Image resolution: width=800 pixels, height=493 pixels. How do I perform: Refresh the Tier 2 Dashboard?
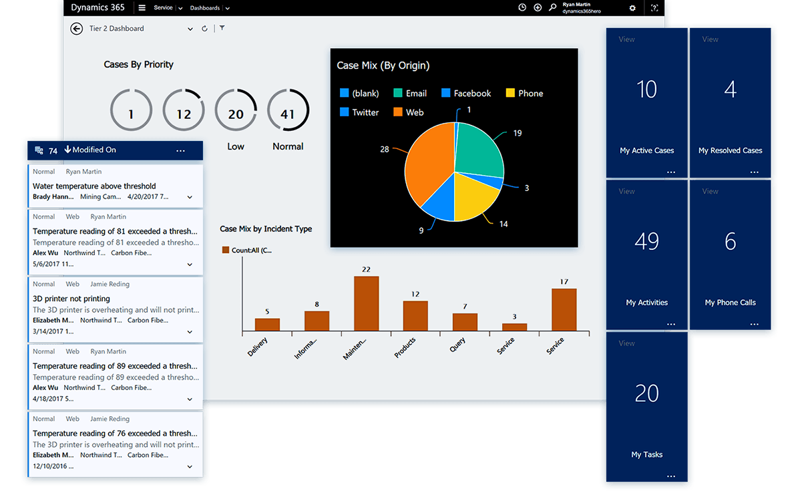tap(204, 29)
